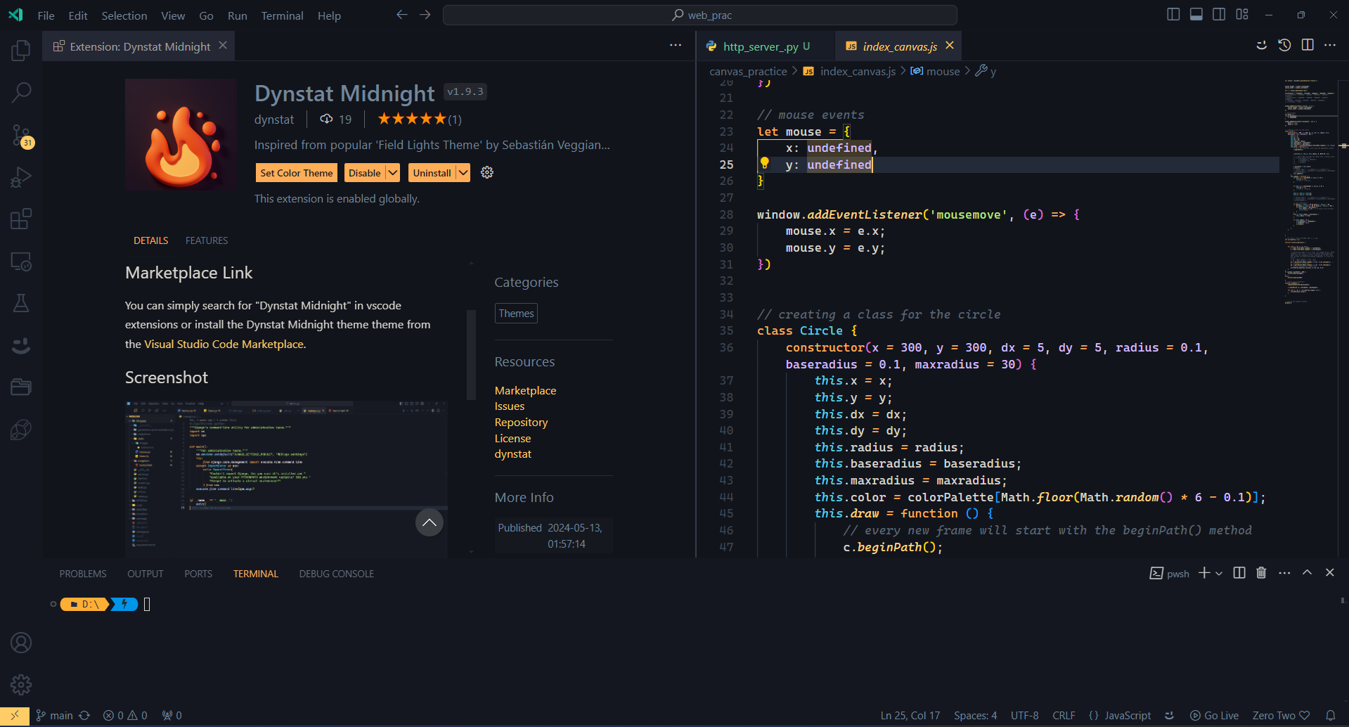Open notifications bell in status bar

point(1331,715)
